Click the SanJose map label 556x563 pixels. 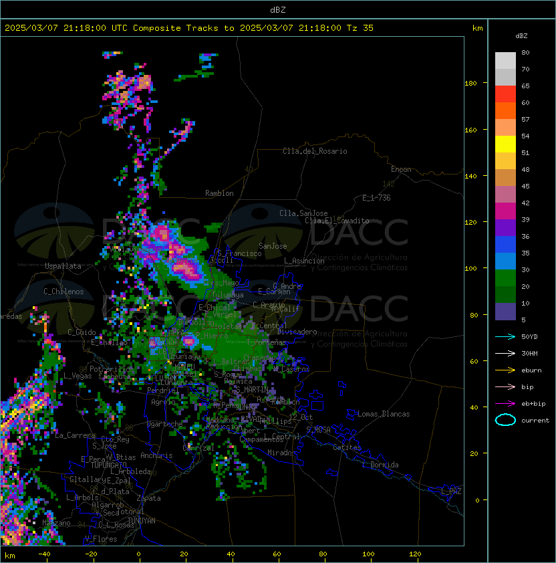point(273,246)
